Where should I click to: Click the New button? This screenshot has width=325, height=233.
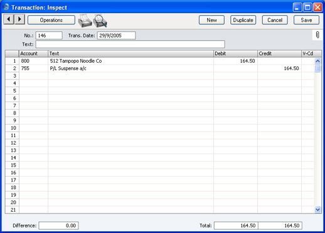coord(211,20)
